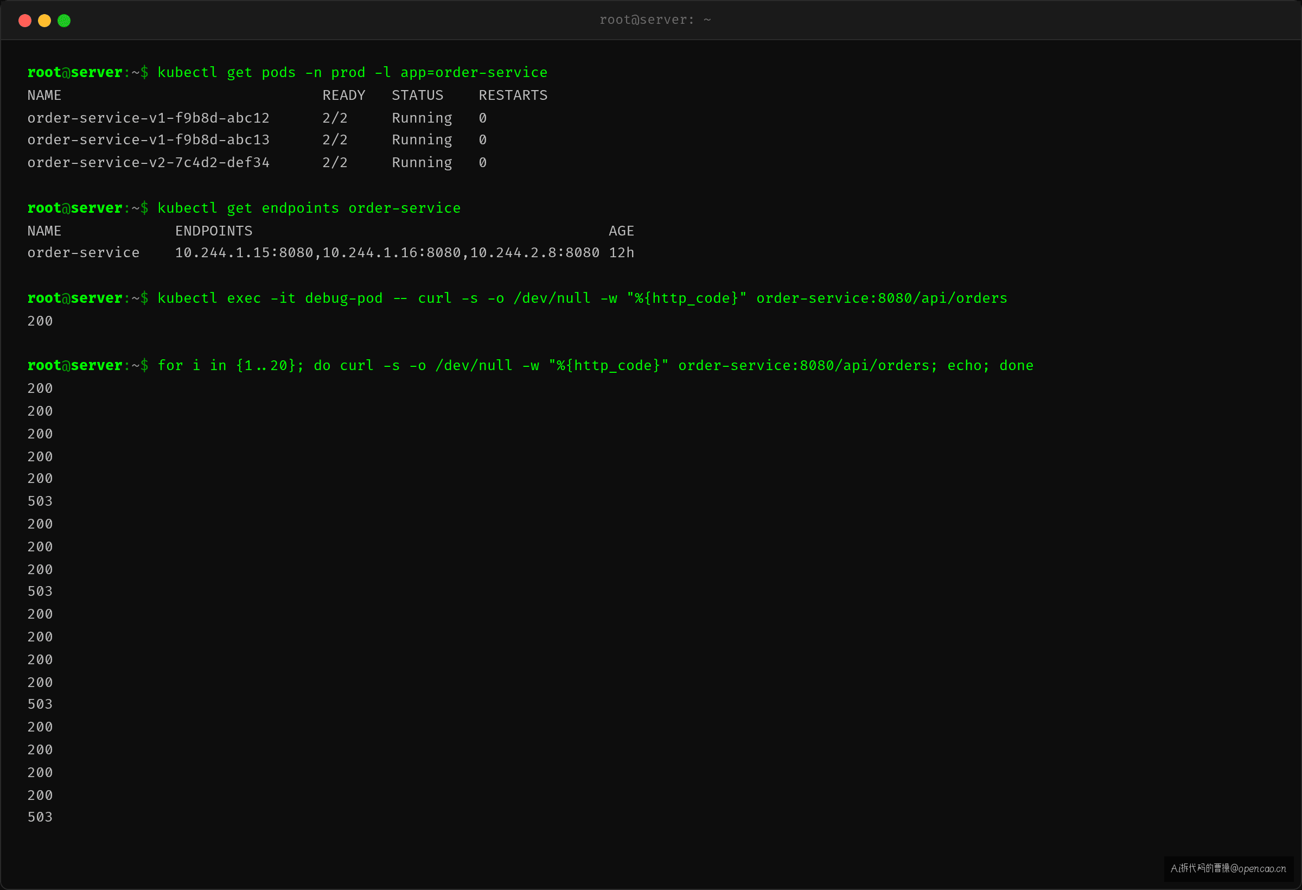The height and width of the screenshot is (890, 1302).
Task: Click the yellow minimize window button
Action: point(44,21)
